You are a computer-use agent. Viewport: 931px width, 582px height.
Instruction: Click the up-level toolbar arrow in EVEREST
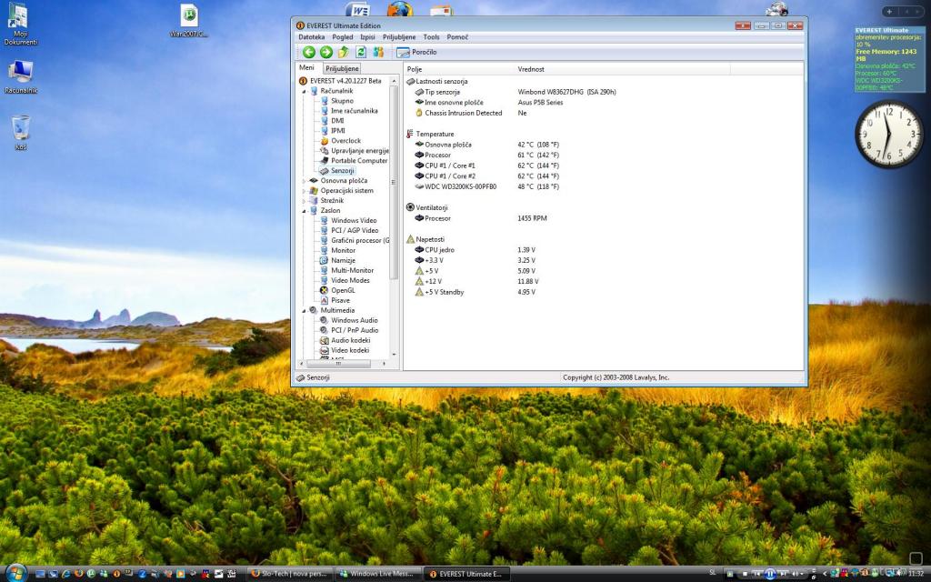pos(343,52)
